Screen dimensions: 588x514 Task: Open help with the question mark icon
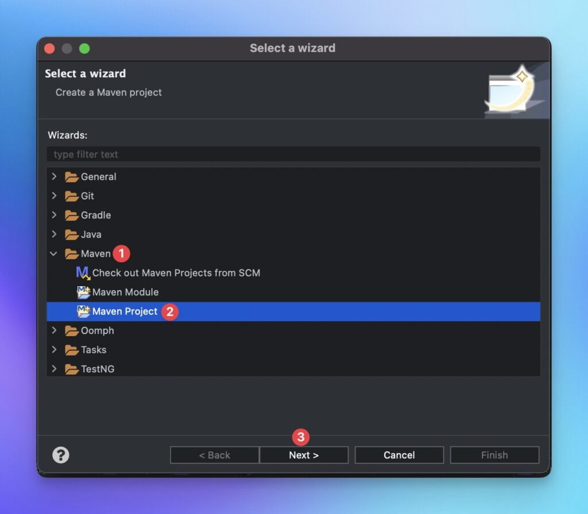[x=61, y=455]
